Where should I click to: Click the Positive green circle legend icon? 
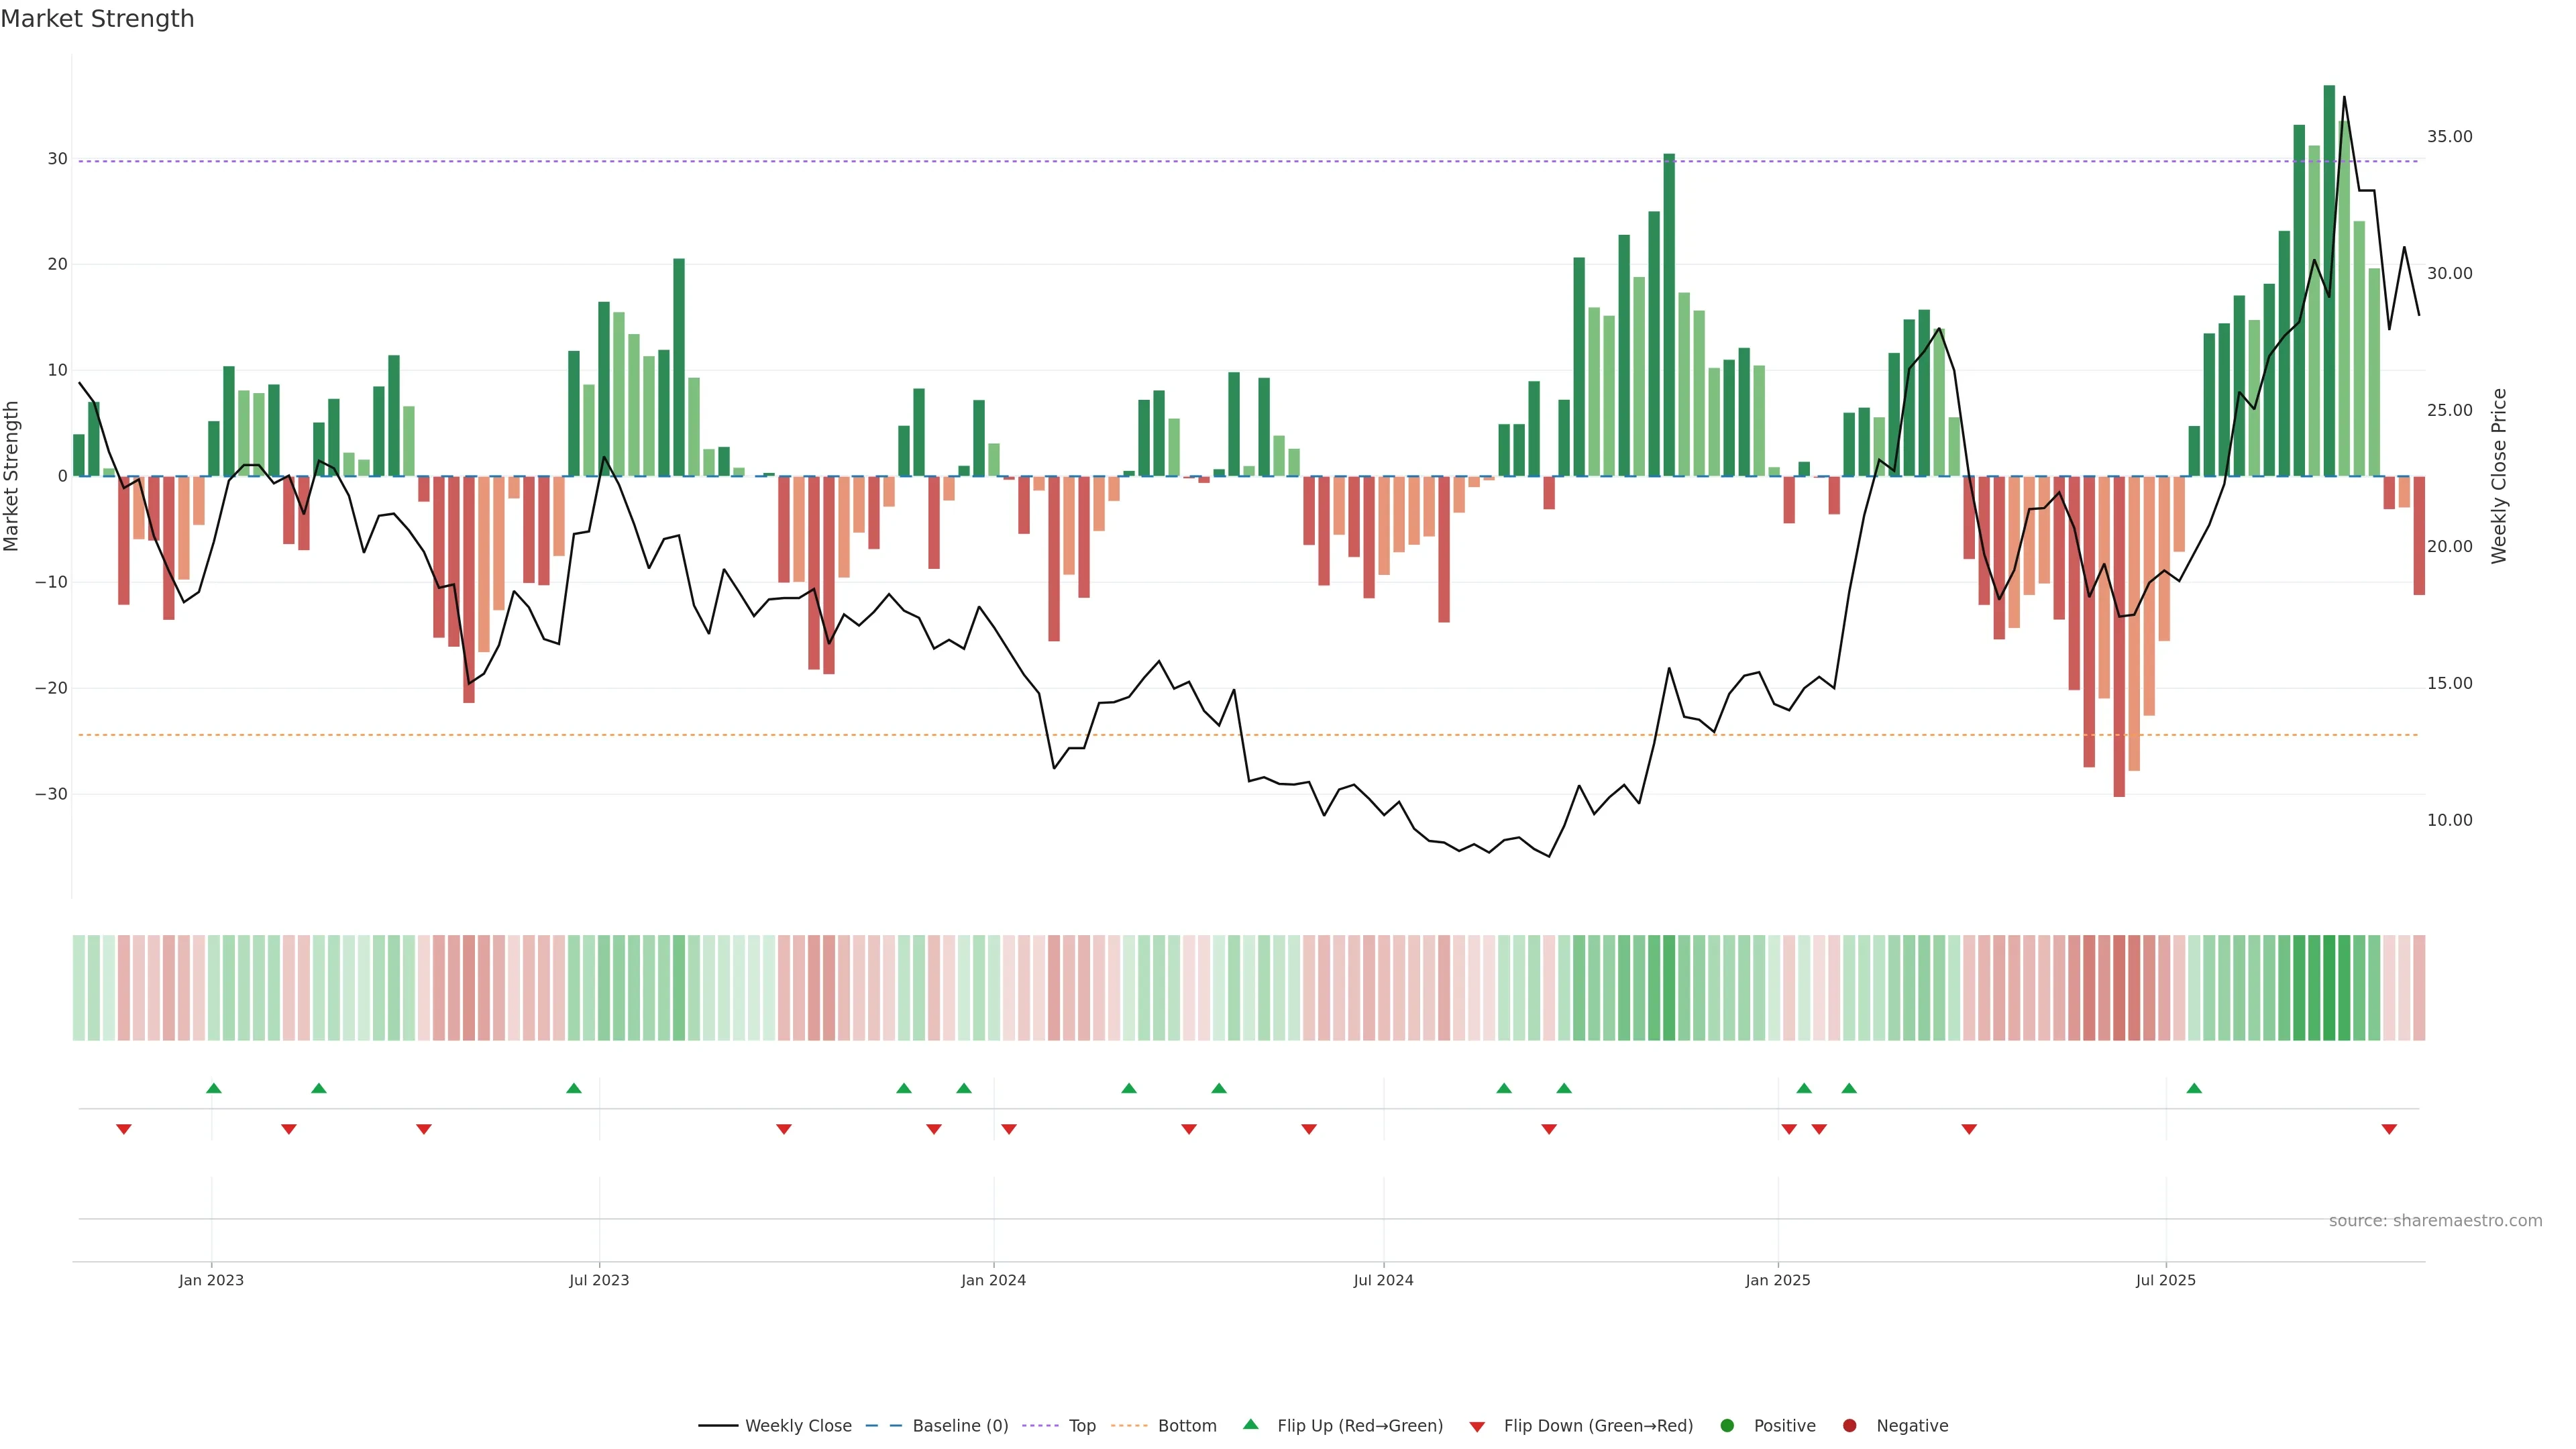(1727, 1426)
